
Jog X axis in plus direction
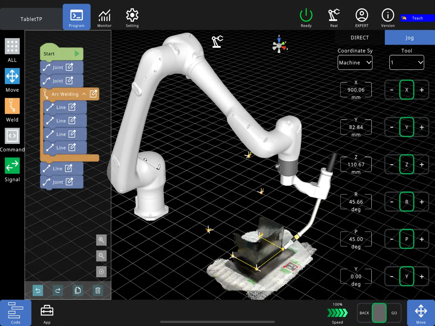[422, 90]
